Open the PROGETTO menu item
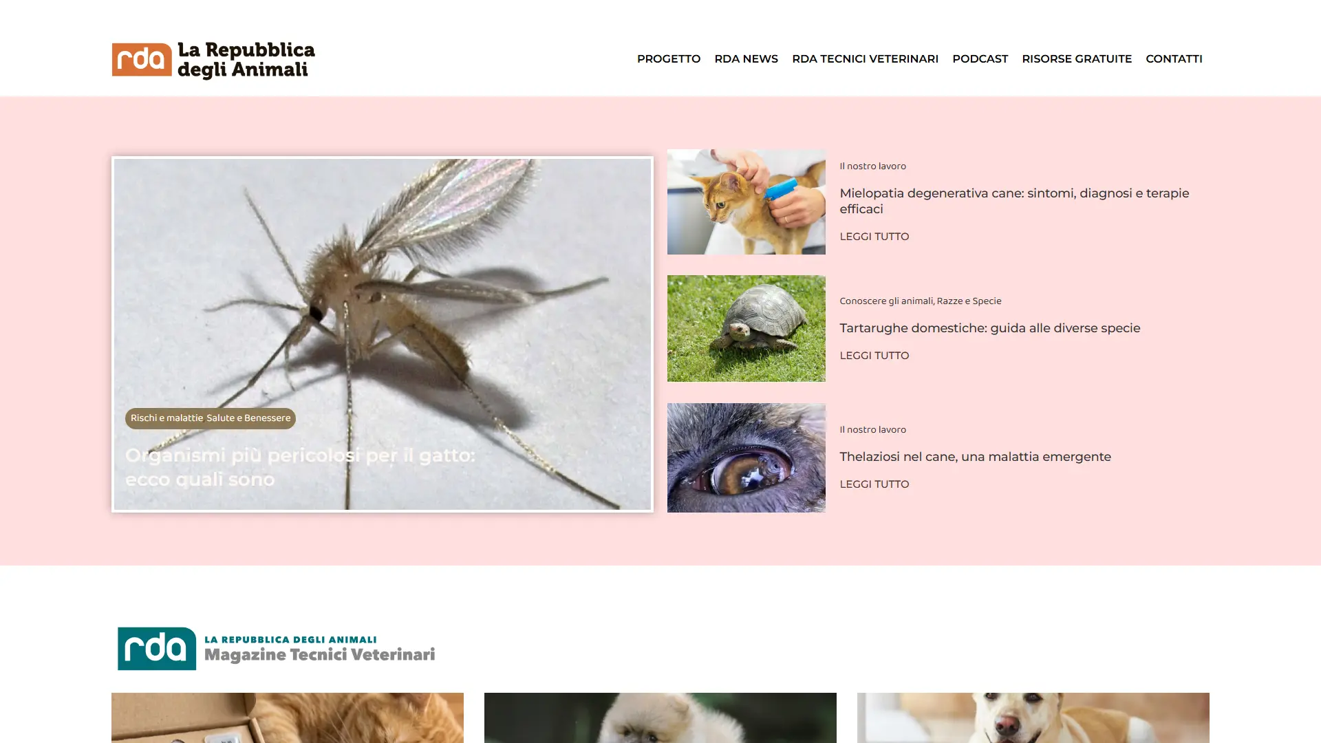 (x=668, y=59)
